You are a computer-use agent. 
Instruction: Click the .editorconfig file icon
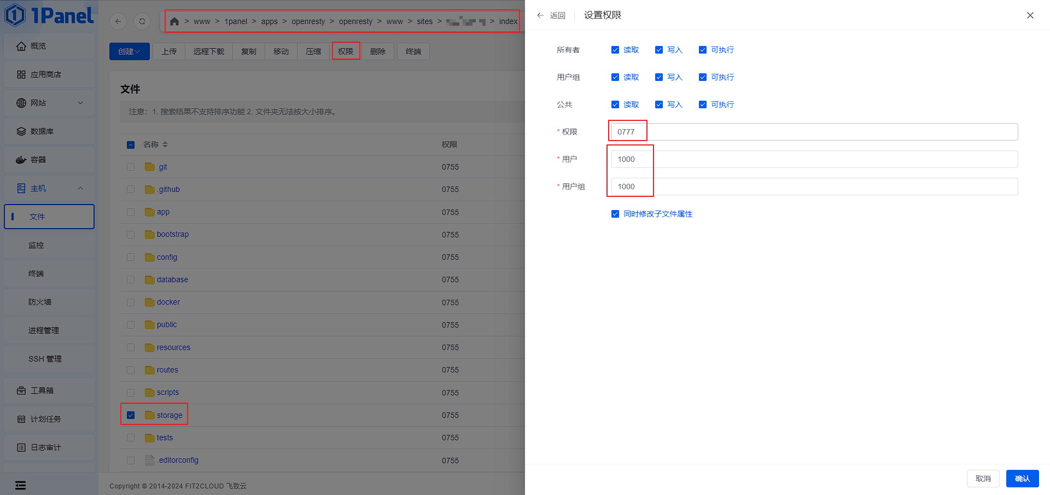[x=149, y=460]
